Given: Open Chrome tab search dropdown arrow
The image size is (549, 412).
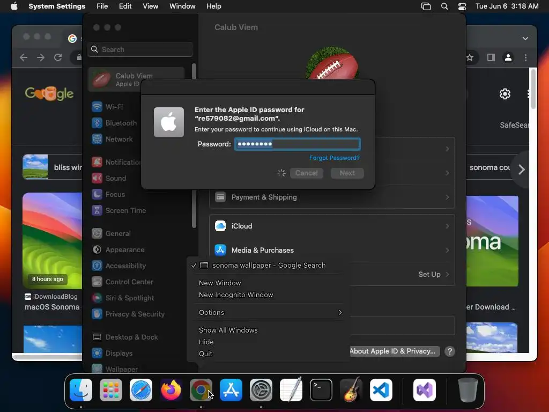Looking at the screenshot, I should point(525,39).
